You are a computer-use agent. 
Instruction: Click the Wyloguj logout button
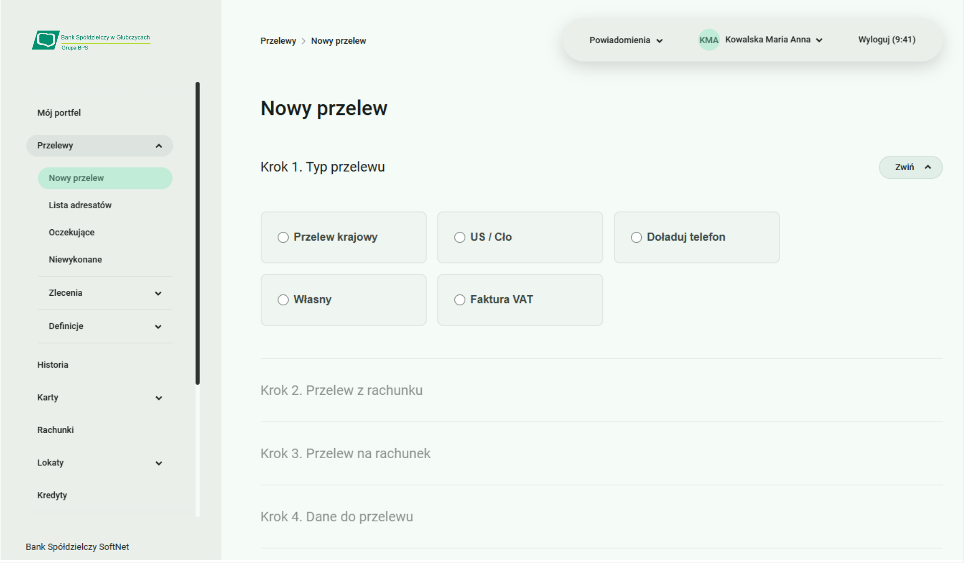[x=886, y=40]
